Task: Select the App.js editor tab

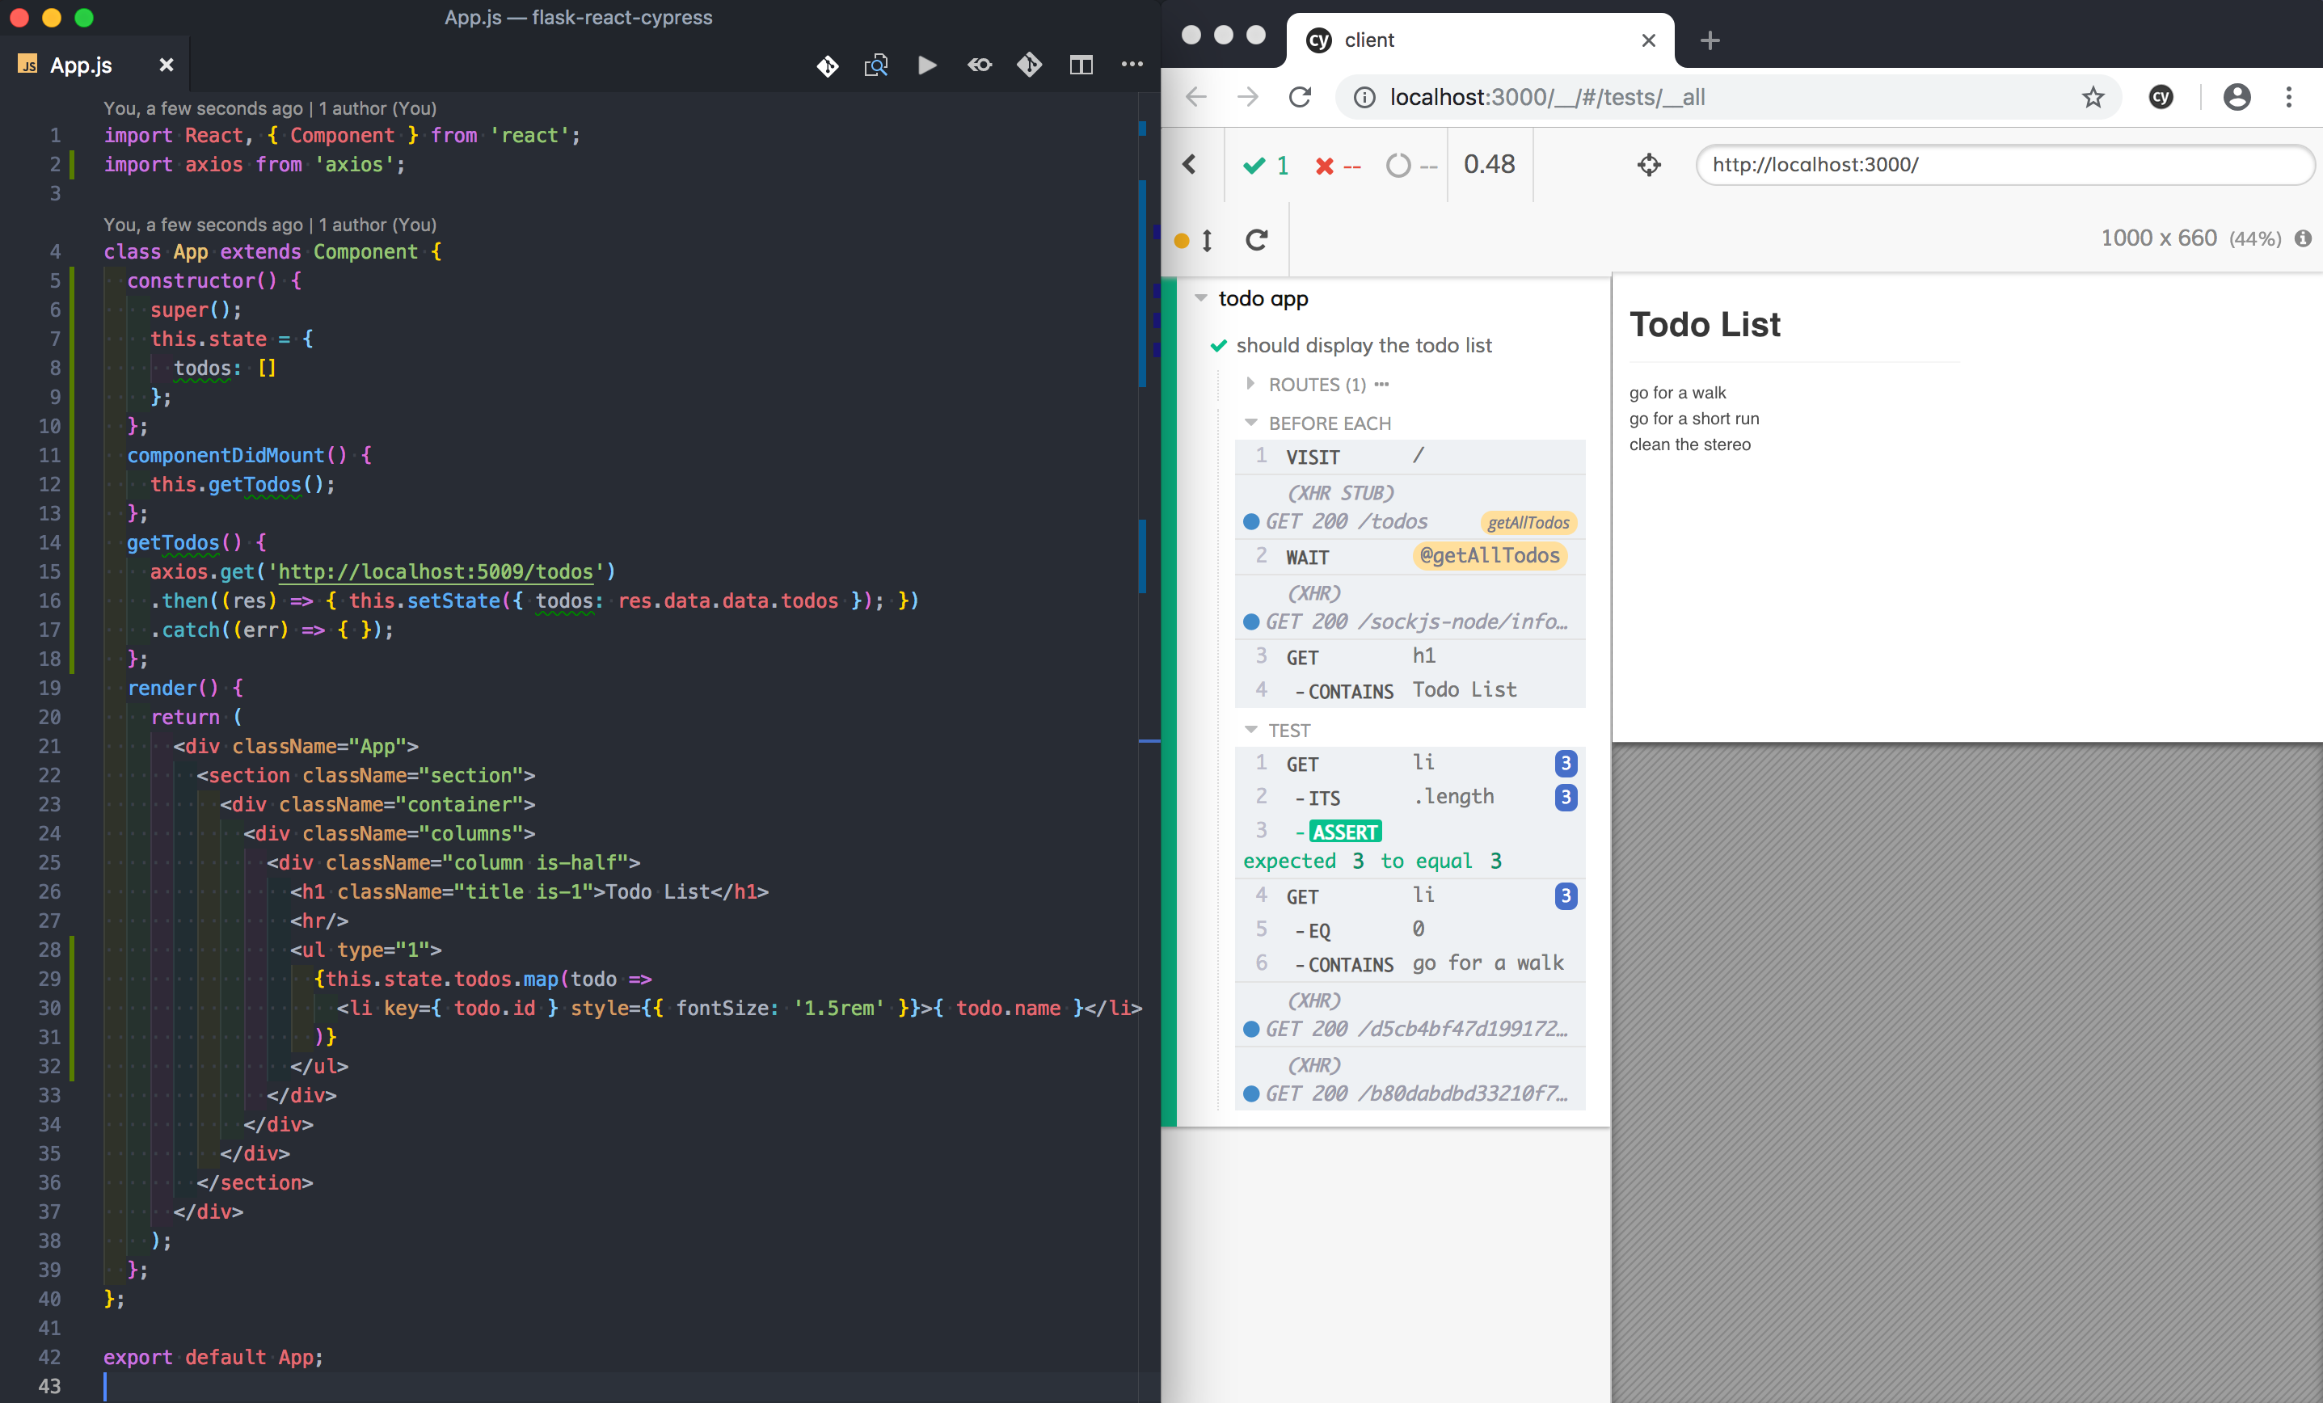Action: click(81, 65)
